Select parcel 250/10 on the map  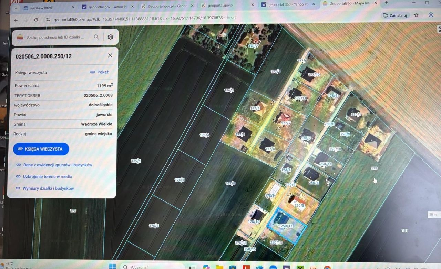click(335, 149)
